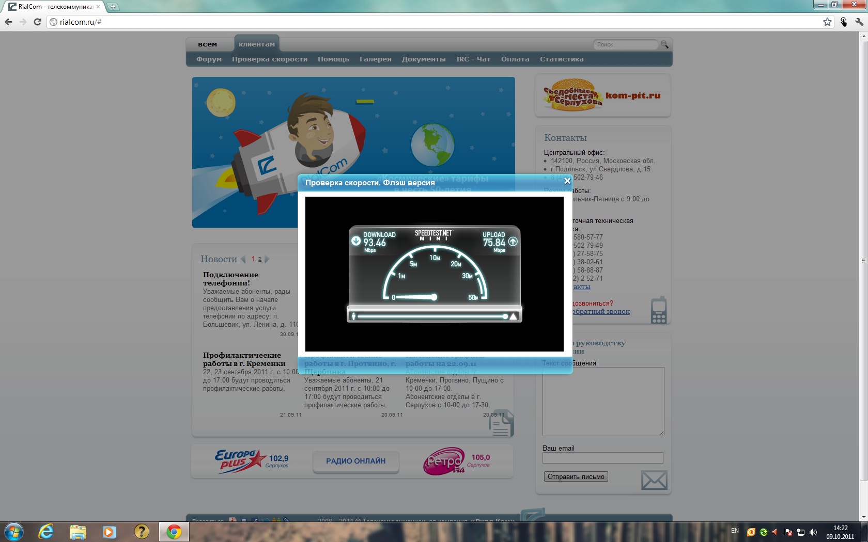Select news page 2

(260, 259)
